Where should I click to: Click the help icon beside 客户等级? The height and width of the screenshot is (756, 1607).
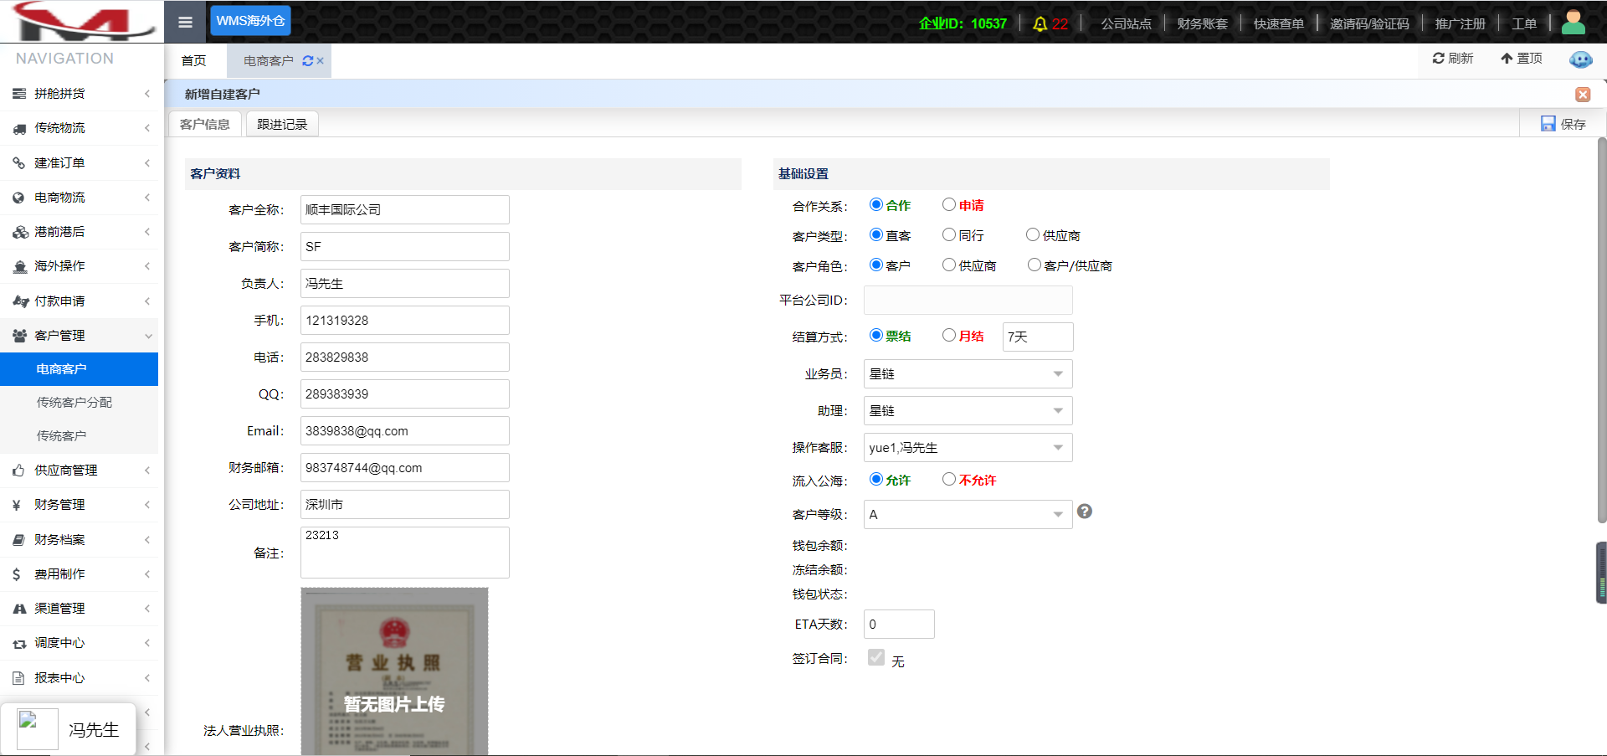[x=1084, y=512]
